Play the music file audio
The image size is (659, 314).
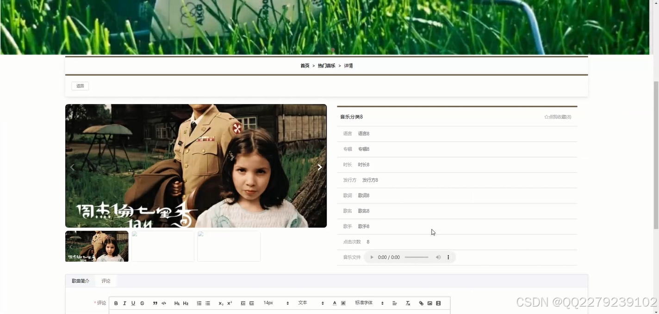point(372,257)
